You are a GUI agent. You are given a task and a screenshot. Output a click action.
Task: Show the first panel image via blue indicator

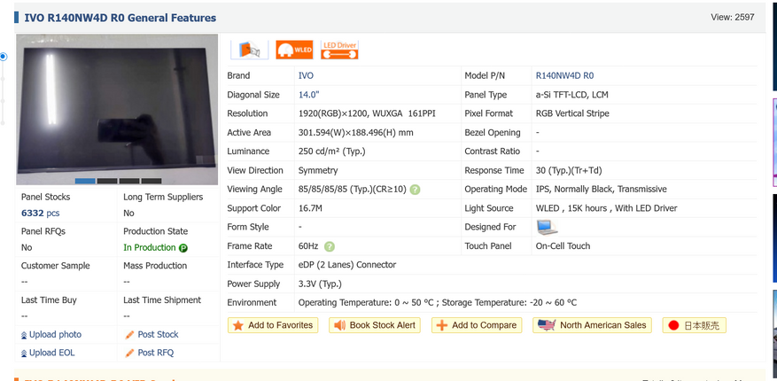click(x=85, y=182)
